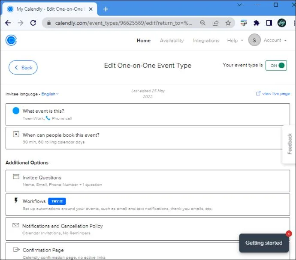Screen dimensions: 296x260
Task: Click the external link icon by view live page
Action: [258, 93]
